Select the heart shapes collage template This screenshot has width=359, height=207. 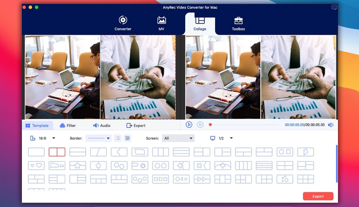click(x=36, y=166)
